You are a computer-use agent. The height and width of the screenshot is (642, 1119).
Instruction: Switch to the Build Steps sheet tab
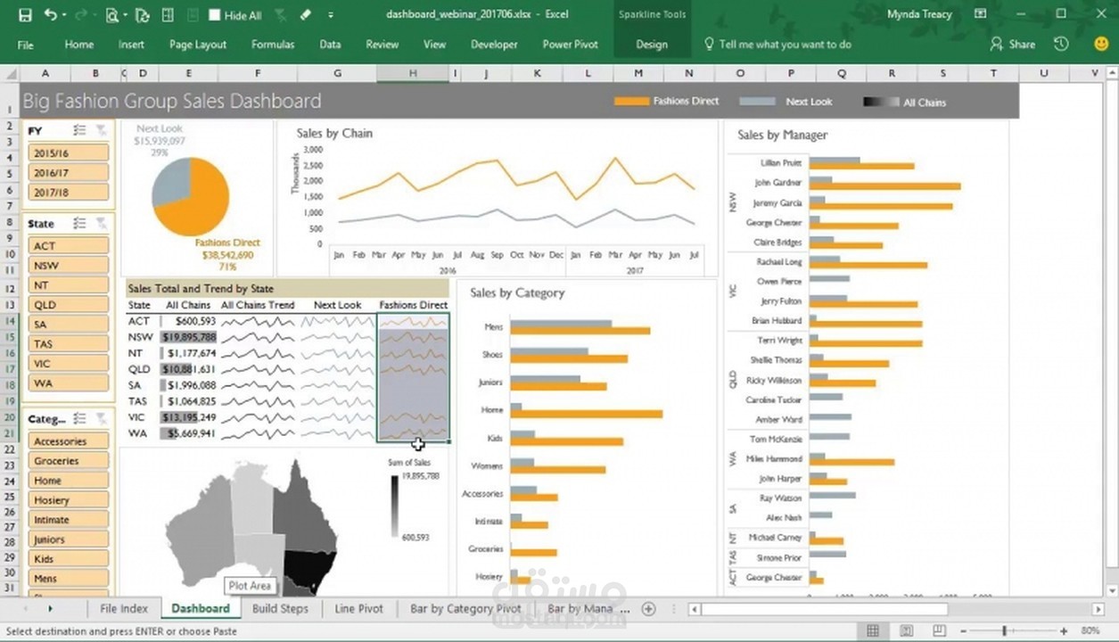(280, 608)
